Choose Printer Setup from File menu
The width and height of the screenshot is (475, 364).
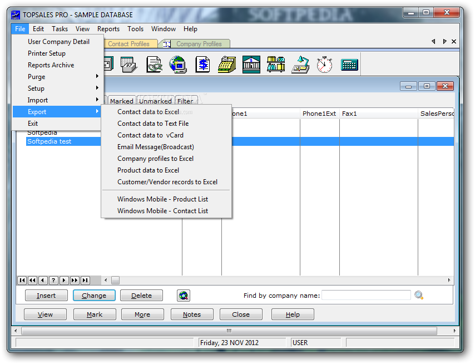(x=57, y=53)
